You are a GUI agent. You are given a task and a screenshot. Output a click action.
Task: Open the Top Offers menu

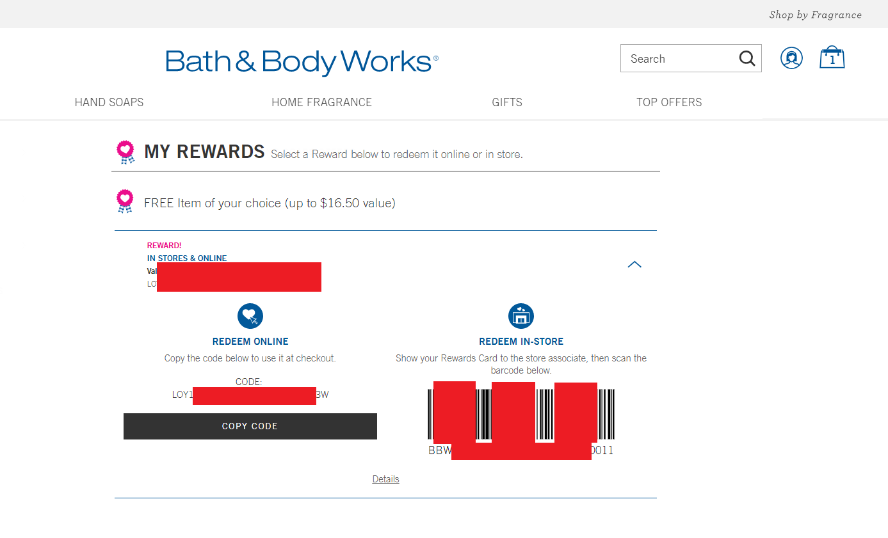tap(669, 102)
